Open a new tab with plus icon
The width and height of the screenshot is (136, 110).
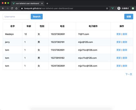[47, 3]
